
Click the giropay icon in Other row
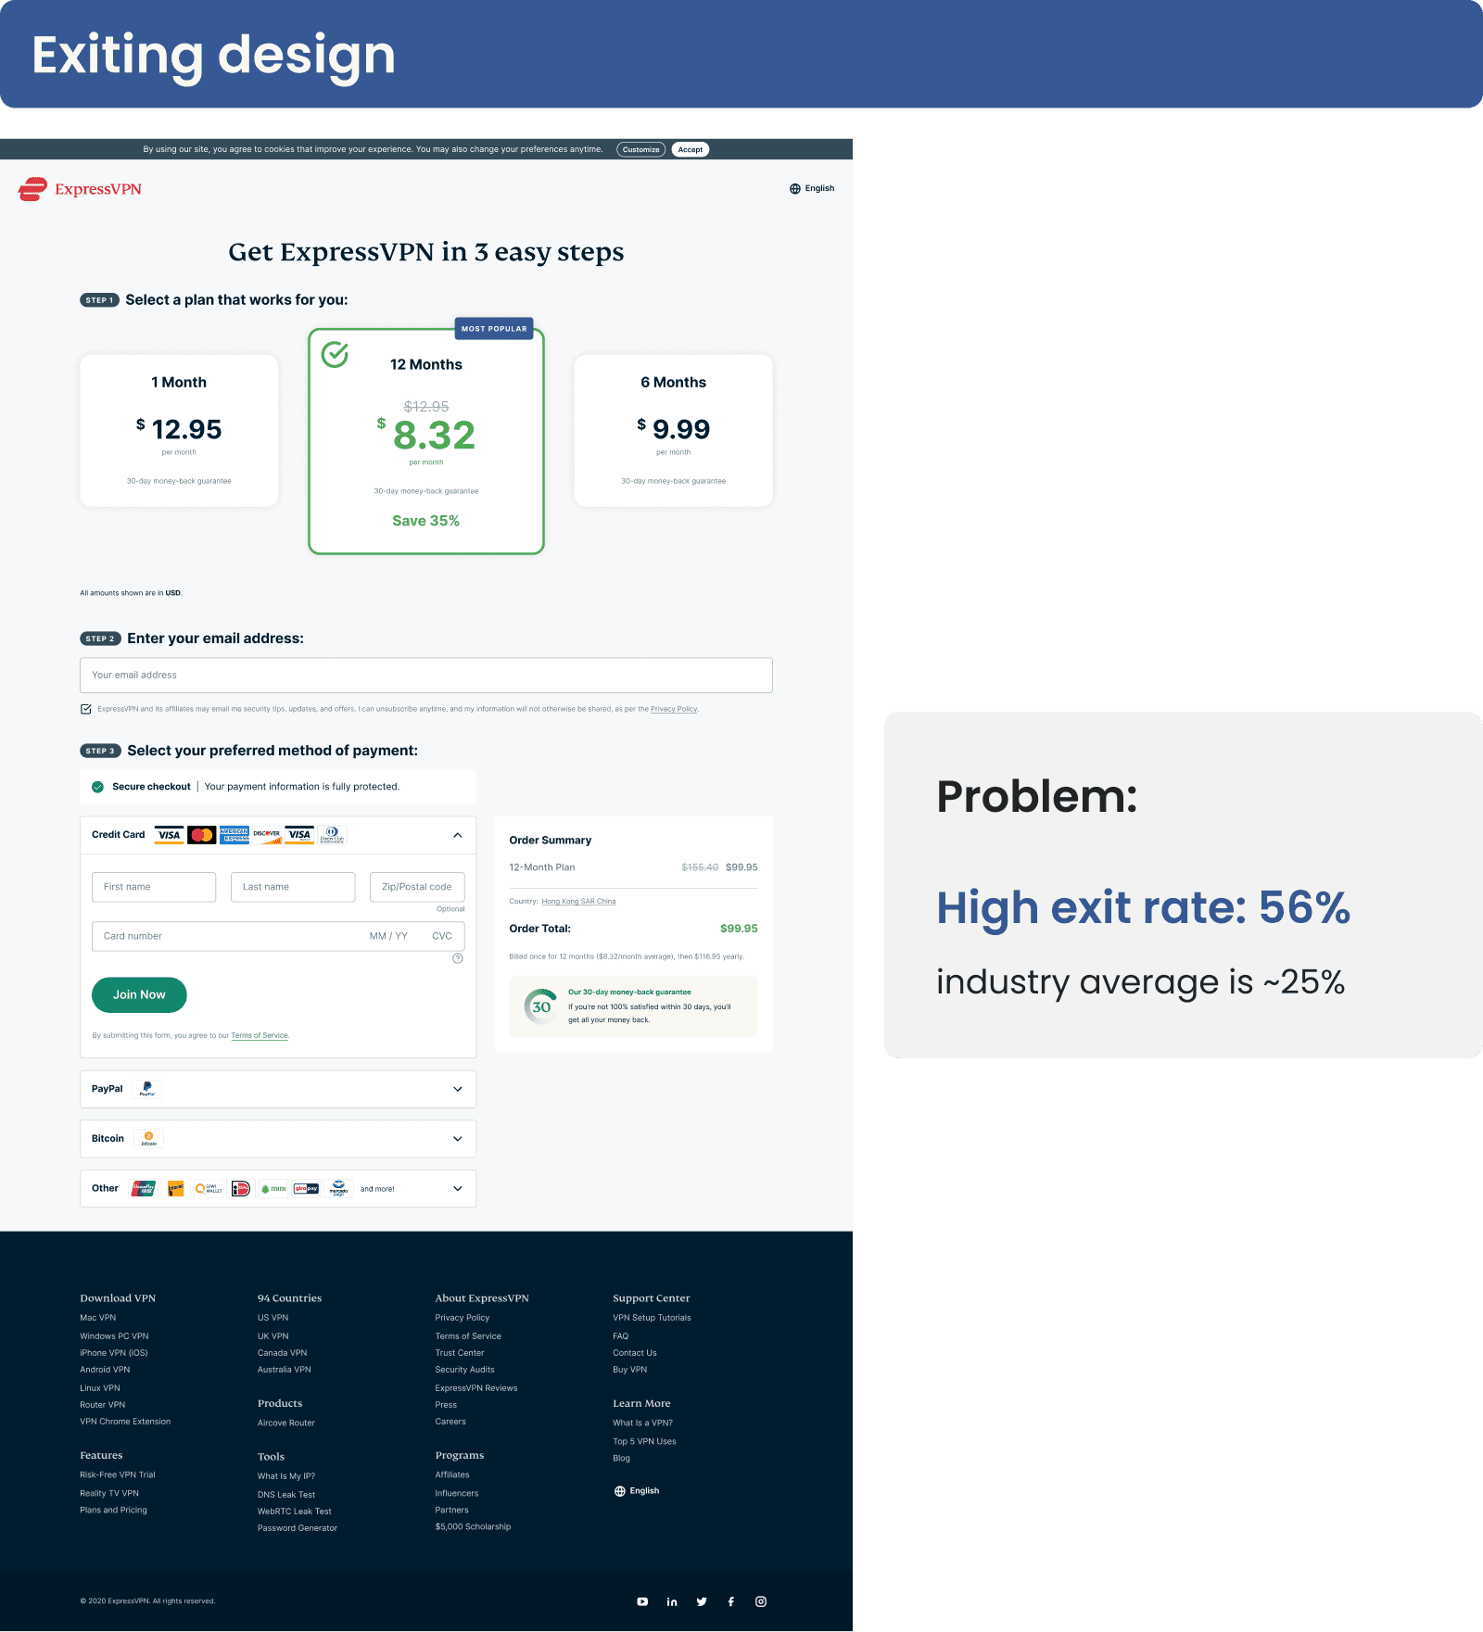point(306,1188)
